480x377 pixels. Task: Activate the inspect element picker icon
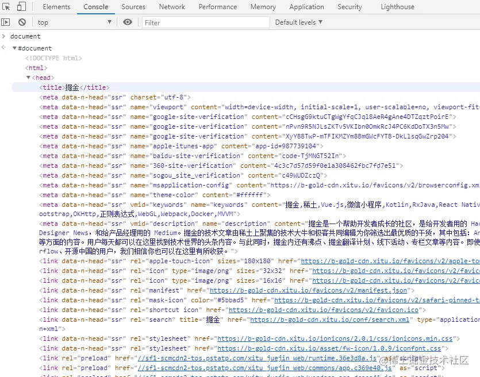[6, 6]
